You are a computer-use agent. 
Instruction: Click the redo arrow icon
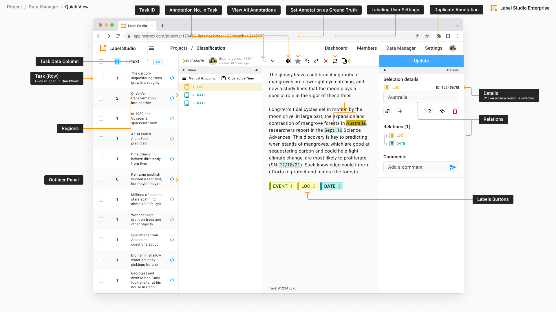(317, 61)
